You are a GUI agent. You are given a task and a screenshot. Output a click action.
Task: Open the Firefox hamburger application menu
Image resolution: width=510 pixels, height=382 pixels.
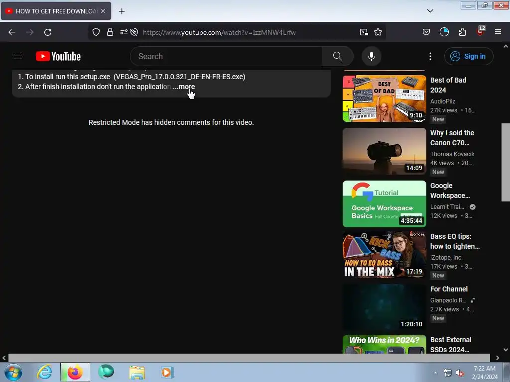pyautogui.click(x=498, y=32)
